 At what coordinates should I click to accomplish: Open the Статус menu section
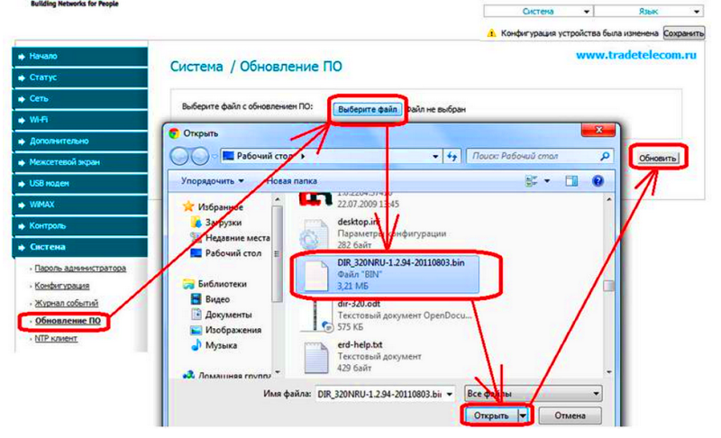[x=80, y=78]
